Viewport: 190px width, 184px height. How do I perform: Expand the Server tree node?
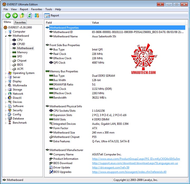coord(6,77)
